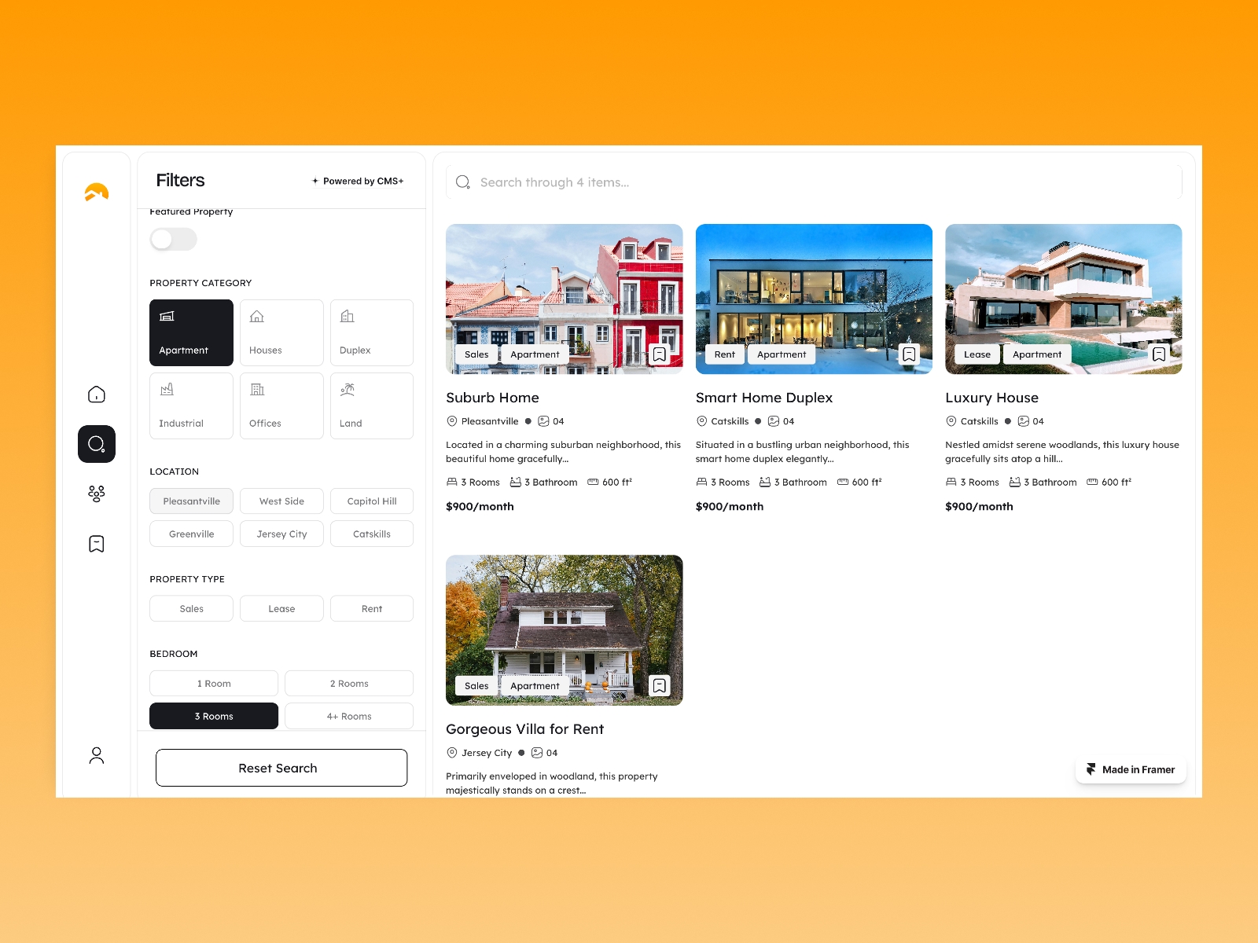Image resolution: width=1258 pixels, height=943 pixels.
Task: Switch property type to Lease
Action: [x=281, y=607]
